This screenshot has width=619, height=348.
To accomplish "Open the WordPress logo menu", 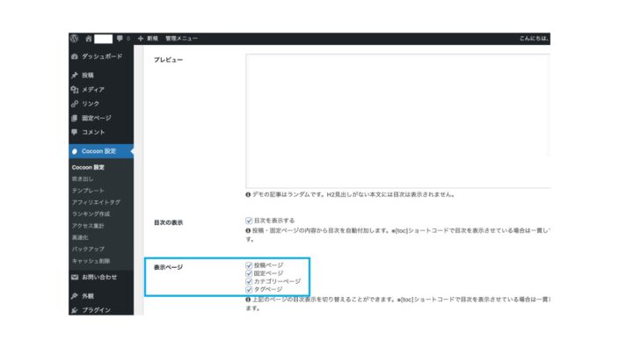I will 74,39.
